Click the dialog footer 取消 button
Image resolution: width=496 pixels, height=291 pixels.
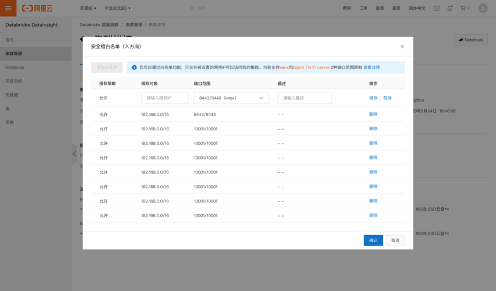(395, 240)
